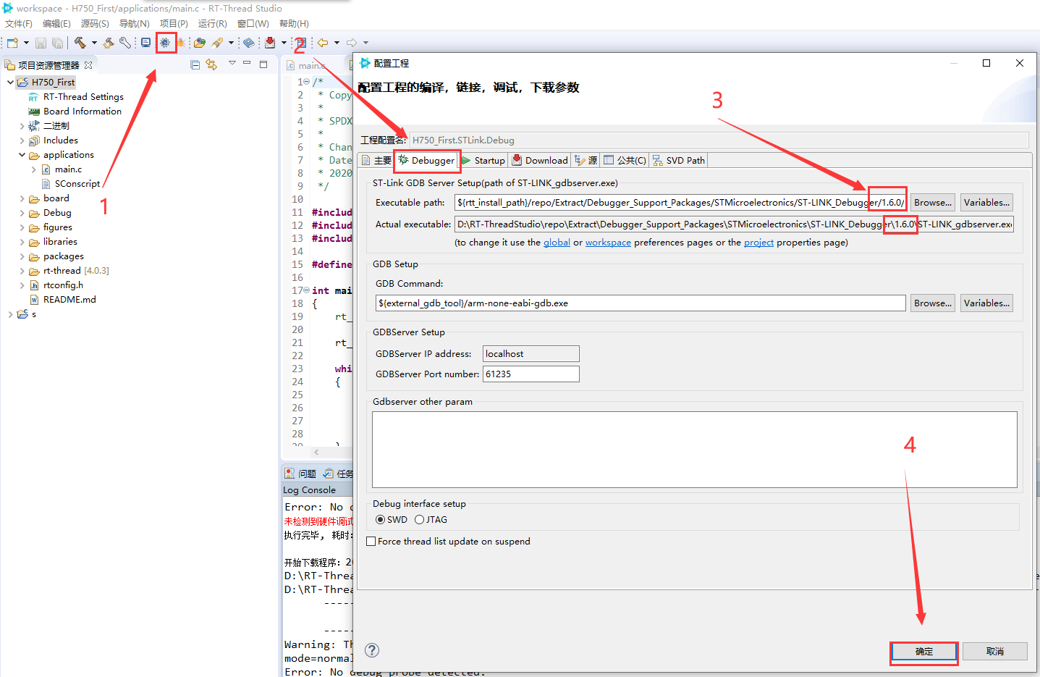Click the yellow Back navigation arrow

pos(323,43)
